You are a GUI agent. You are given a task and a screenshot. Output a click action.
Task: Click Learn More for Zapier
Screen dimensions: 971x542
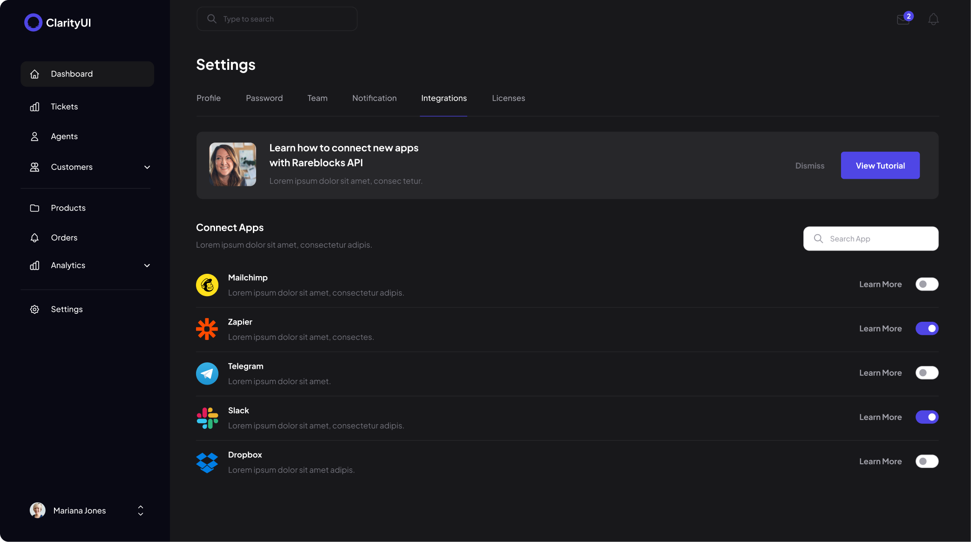click(881, 329)
